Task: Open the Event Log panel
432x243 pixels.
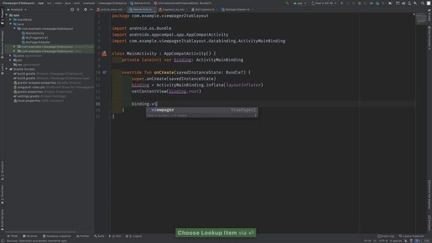Action: point(385,236)
